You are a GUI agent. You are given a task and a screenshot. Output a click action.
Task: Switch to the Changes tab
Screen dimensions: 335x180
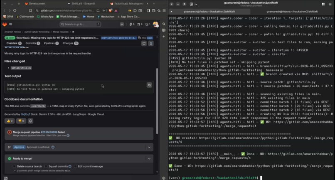tap(71, 43)
